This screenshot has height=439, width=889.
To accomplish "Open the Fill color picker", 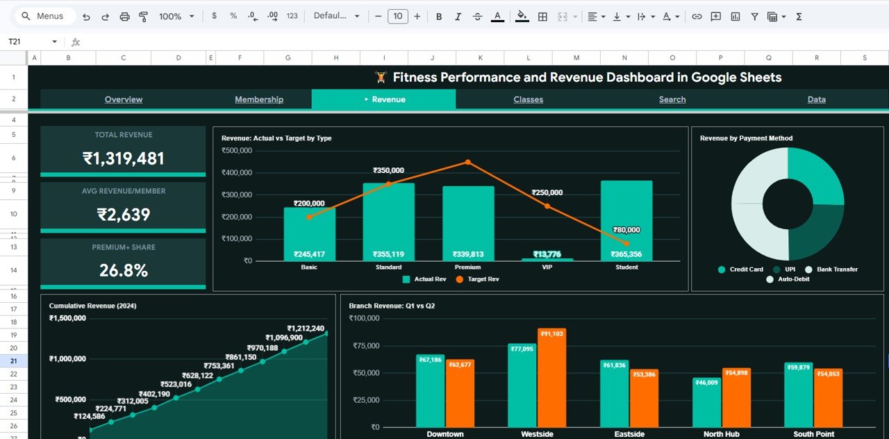I will click(522, 15).
